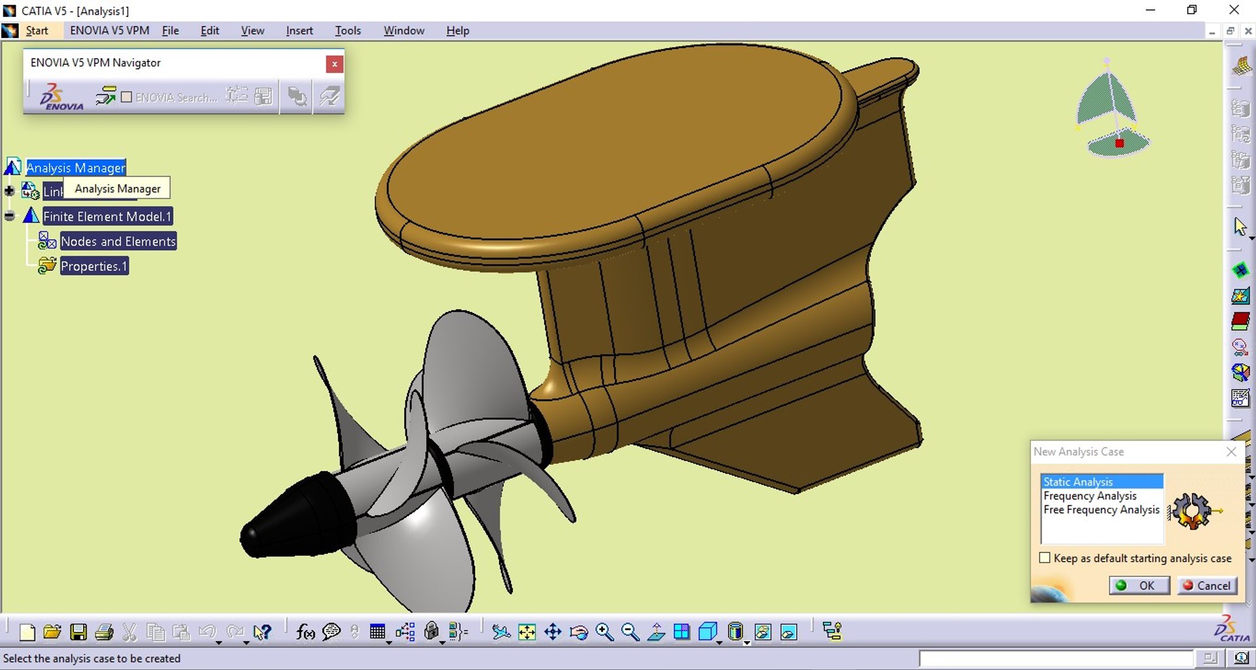This screenshot has height=670, width=1256.
Task: Select Free Frequency Analysis in the list
Action: click(1102, 509)
